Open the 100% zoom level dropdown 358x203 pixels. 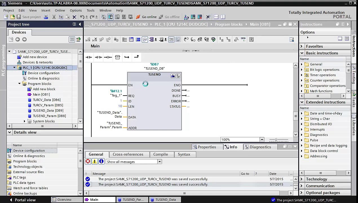[x=262, y=140]
